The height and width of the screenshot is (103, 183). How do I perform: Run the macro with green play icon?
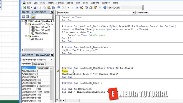68,8
